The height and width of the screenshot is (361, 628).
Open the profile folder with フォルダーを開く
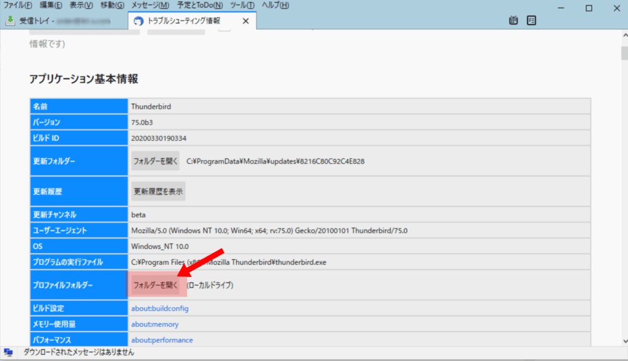156,285
